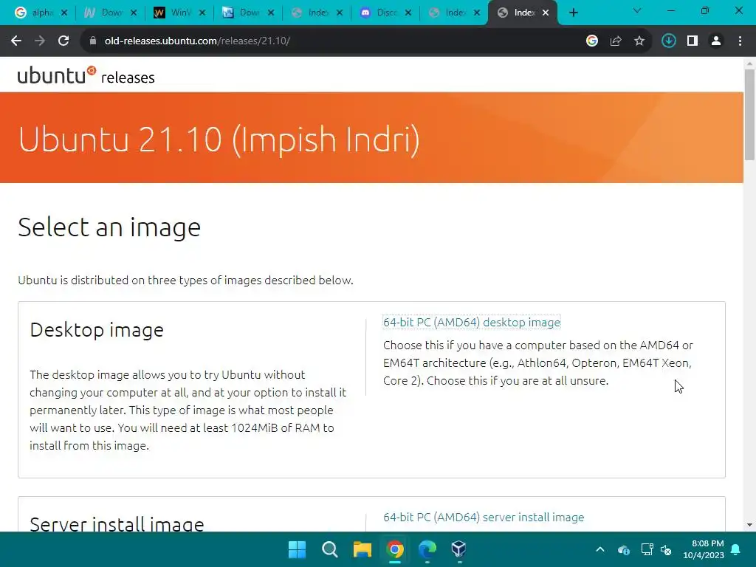
Task: Go back to the previous page
Action: click(x=16, y=41)
